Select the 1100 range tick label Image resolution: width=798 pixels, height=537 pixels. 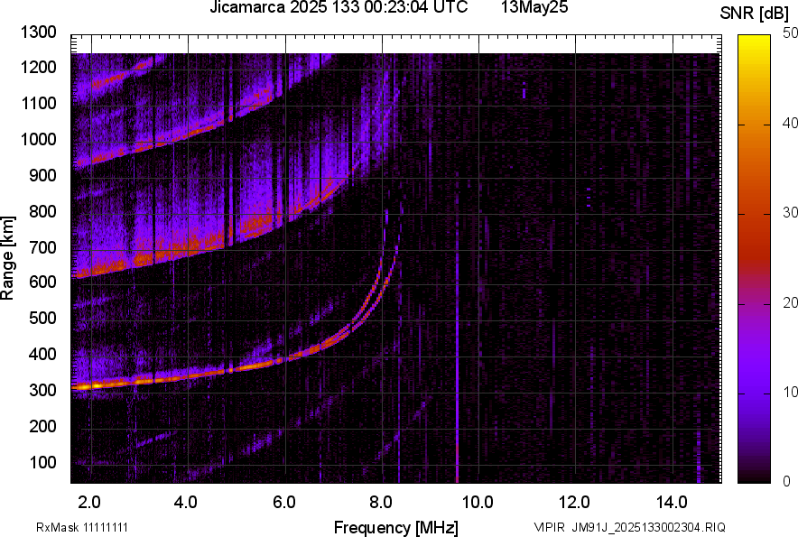coord(39,103)
